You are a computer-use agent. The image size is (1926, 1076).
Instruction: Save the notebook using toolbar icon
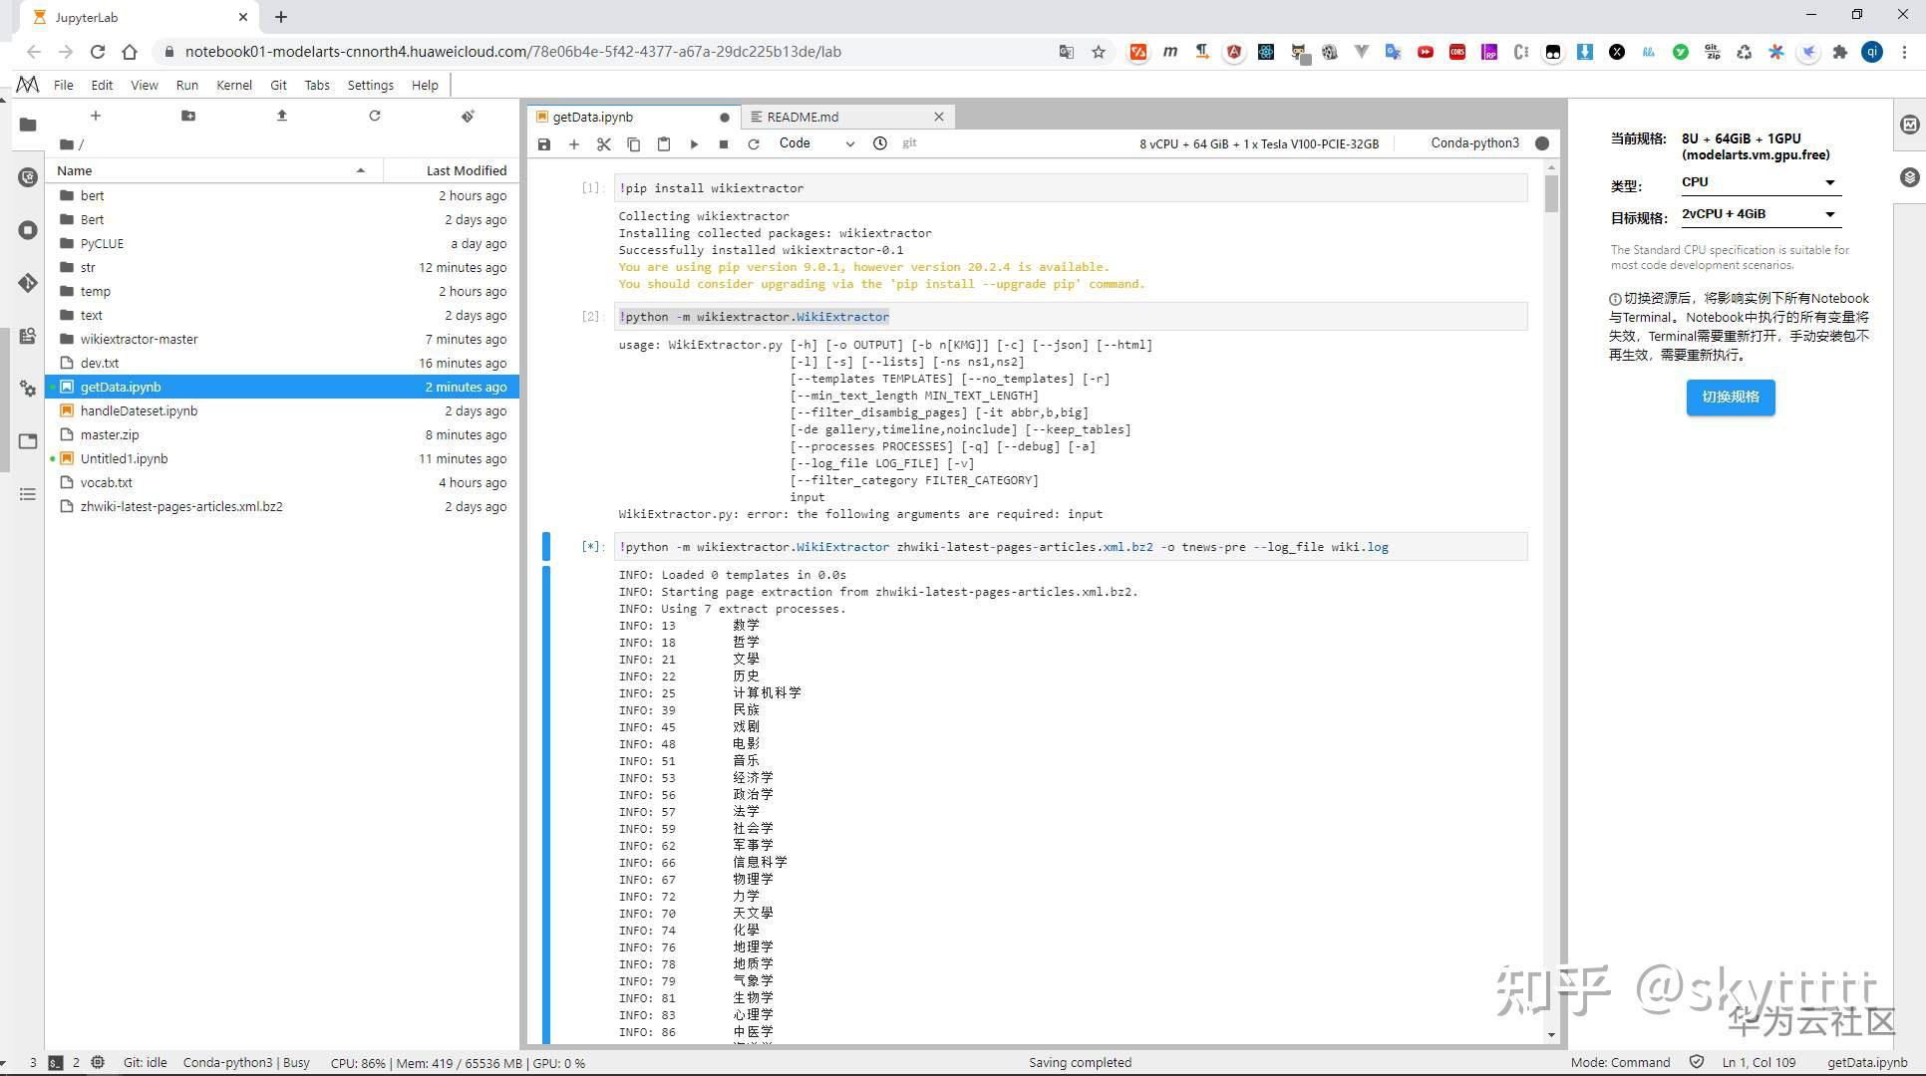544,143
